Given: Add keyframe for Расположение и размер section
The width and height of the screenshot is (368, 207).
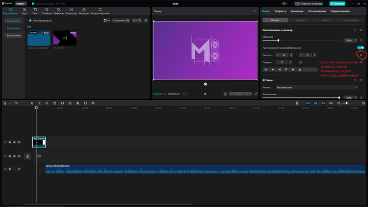Looking at the screenshot, I should tap(361, 30).
